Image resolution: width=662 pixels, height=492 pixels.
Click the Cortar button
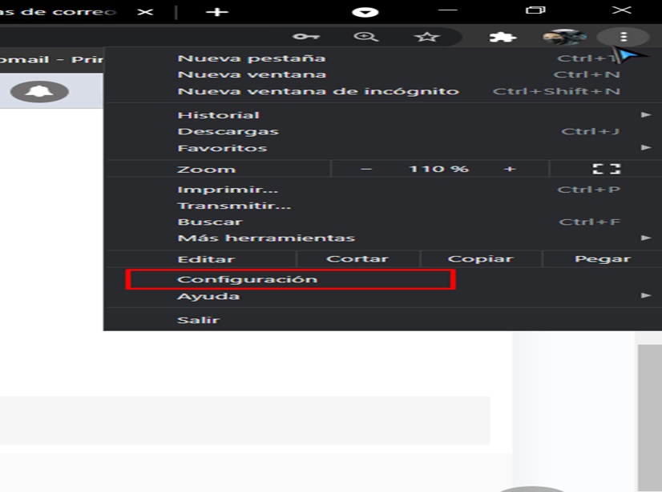point(357,259)
